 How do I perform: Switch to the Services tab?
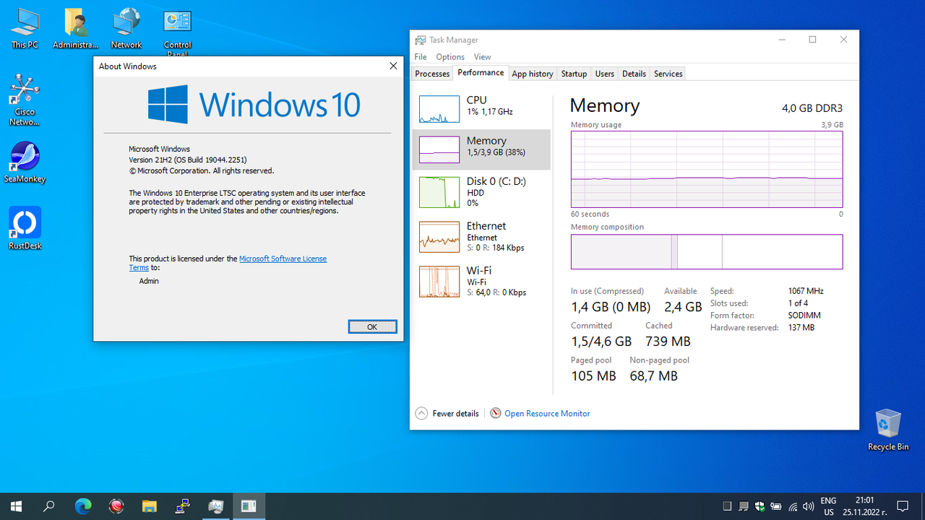pos(668,74)
